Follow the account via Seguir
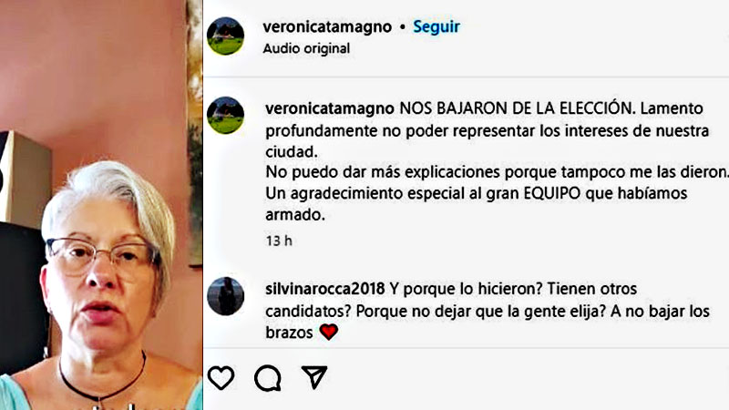This screenshot has height=410, width=729. tap(436, 27)
